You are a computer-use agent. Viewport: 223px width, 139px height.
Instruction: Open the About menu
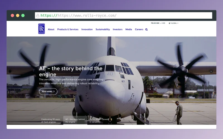(51, 29)
